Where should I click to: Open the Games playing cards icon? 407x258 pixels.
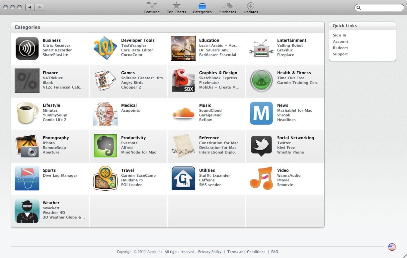(105, 81)
